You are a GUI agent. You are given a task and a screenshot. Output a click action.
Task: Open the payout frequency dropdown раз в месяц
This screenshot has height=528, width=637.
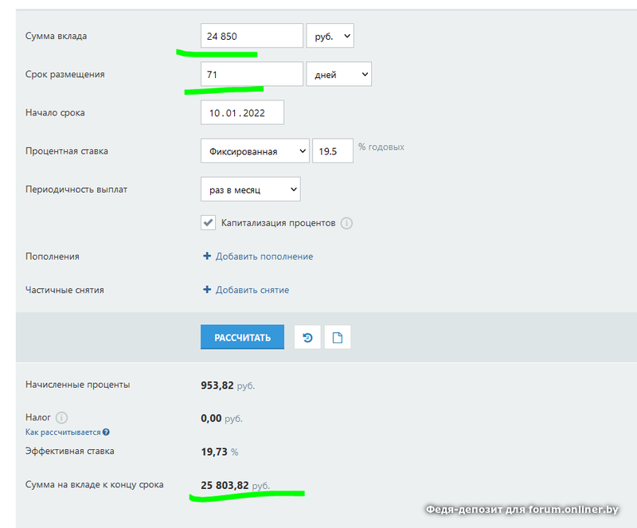(x=251, y=189)
